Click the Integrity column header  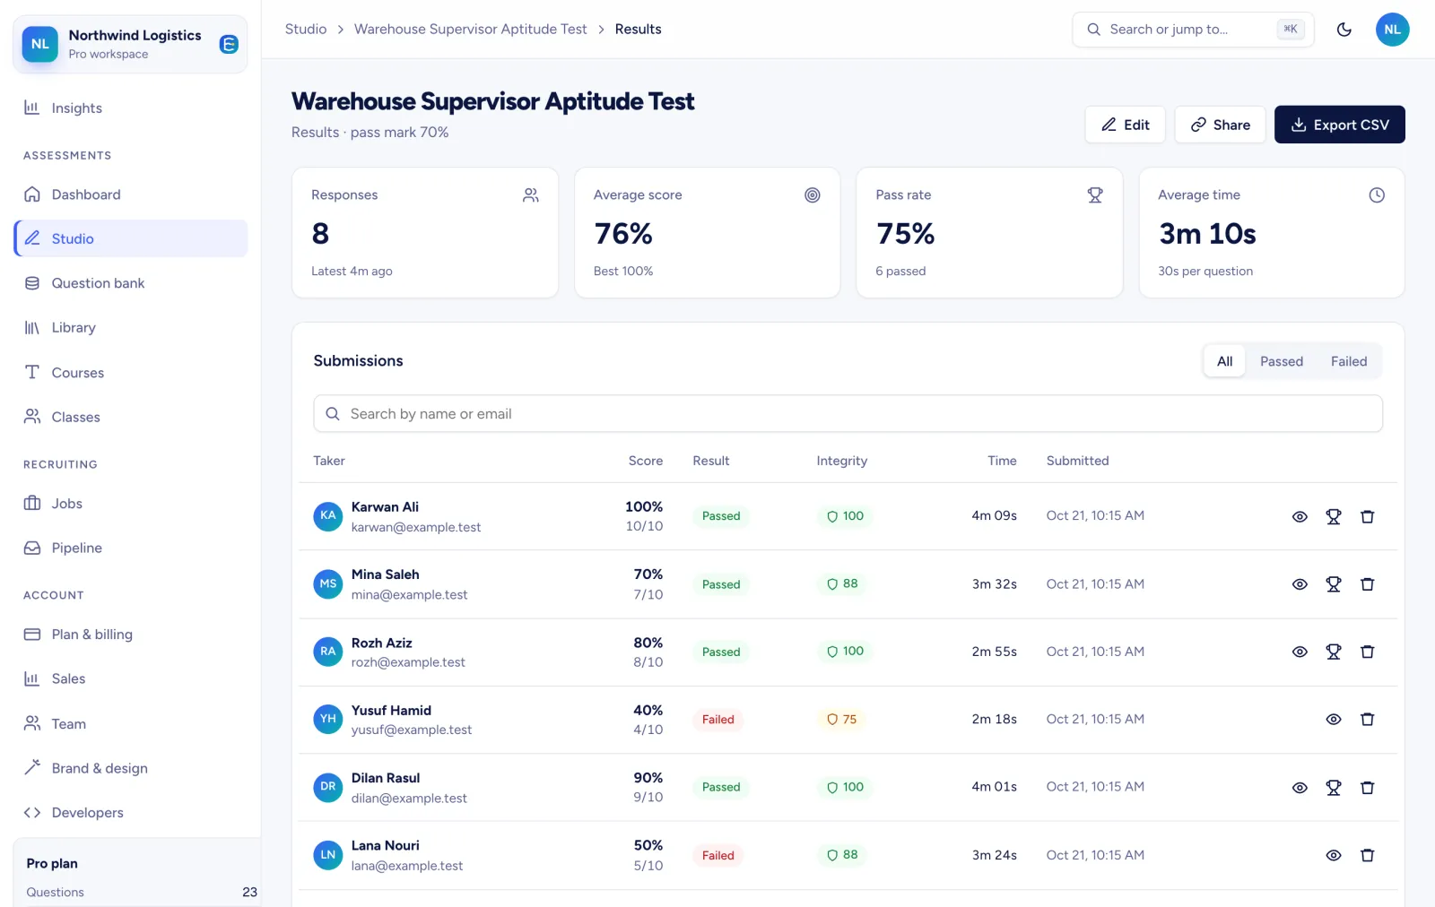pos(841,461)
